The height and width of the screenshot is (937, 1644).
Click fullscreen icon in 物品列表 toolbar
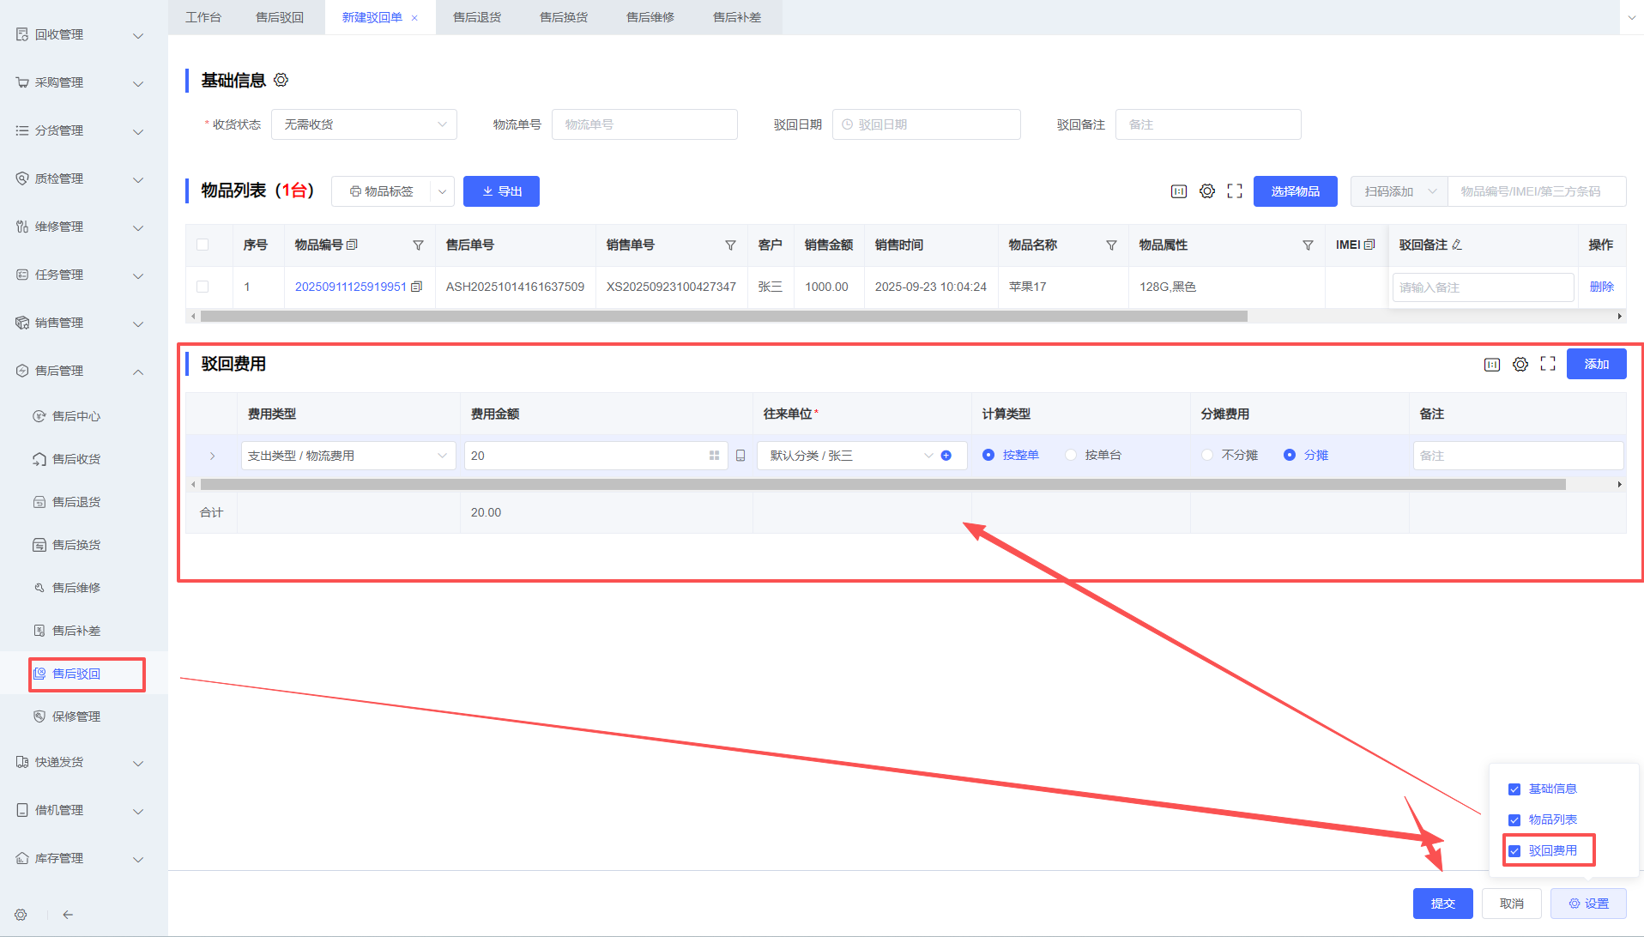pyautogui.click(x=1235, y=191)
